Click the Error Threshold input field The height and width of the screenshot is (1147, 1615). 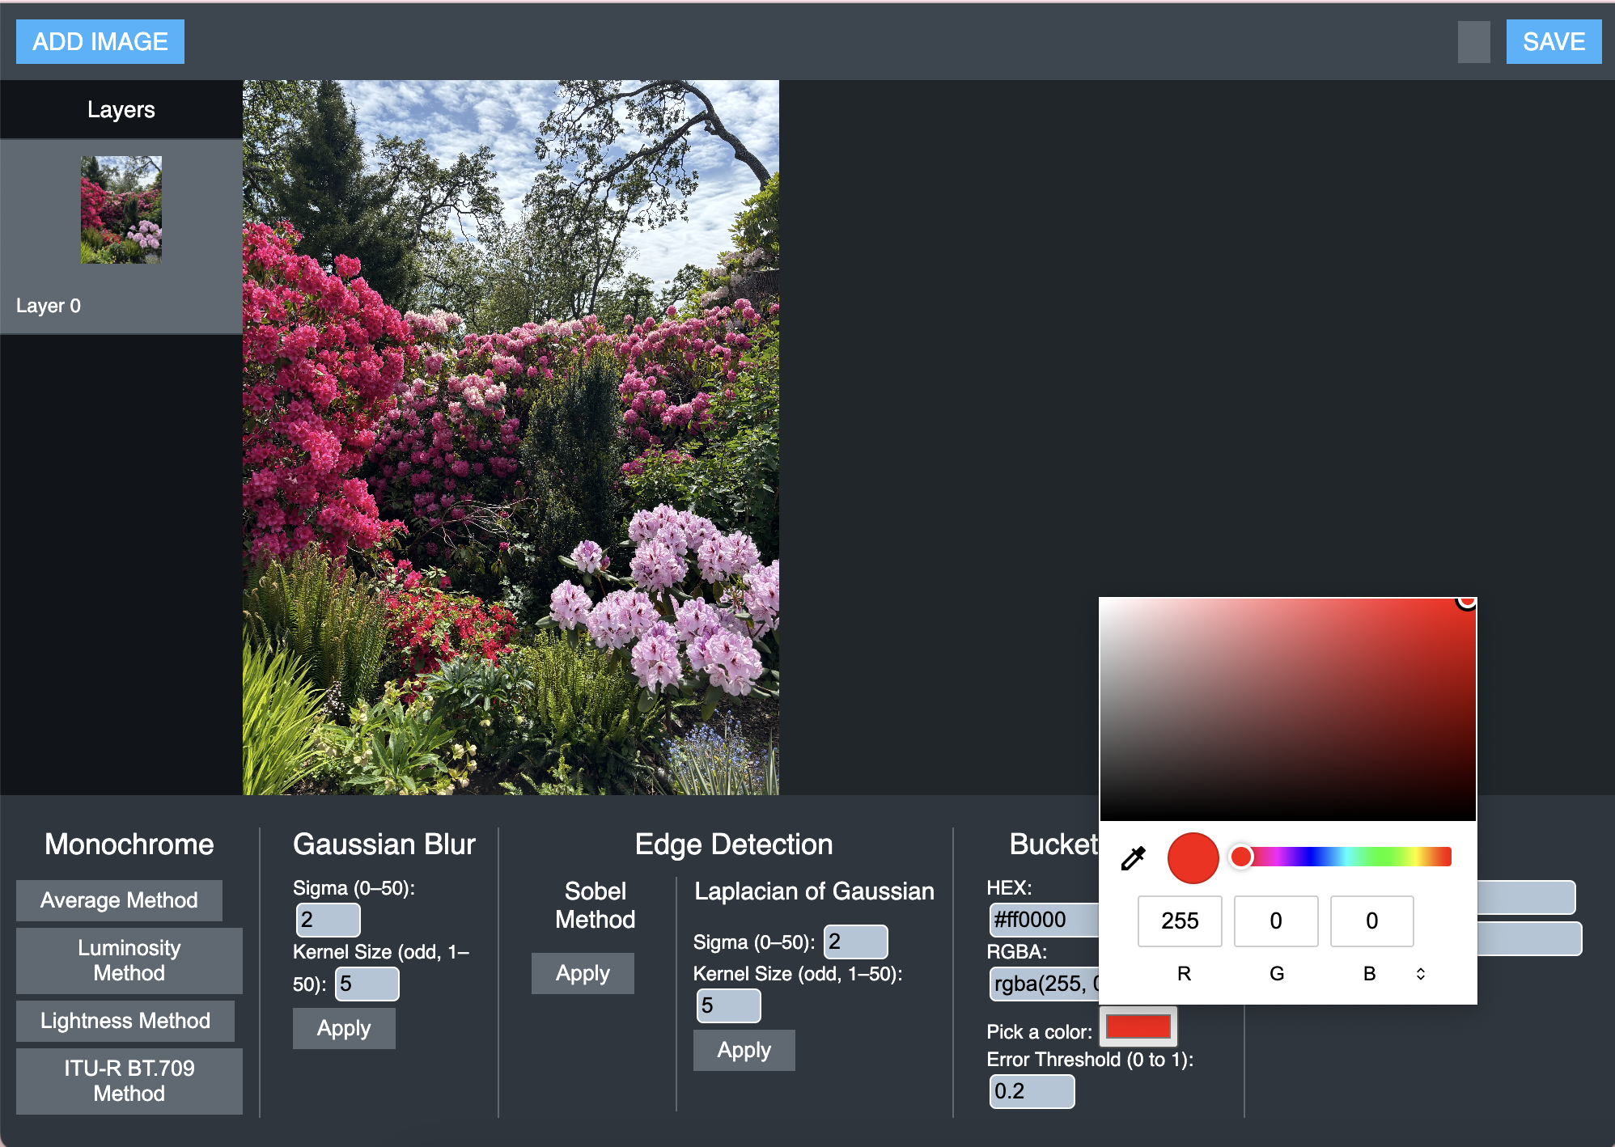click(1031, 1091)
